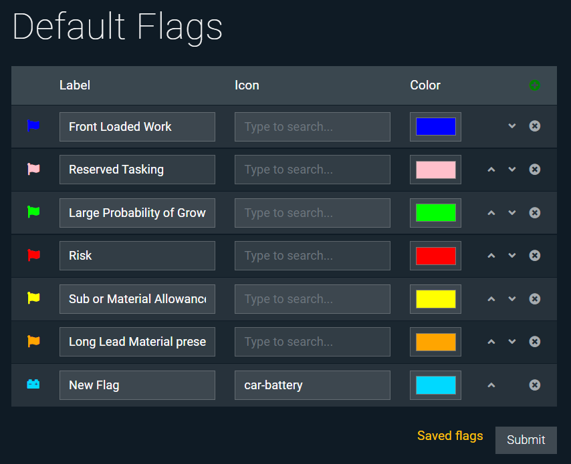
Task: Open the car-battery icon search field
Action: (312, 385)
